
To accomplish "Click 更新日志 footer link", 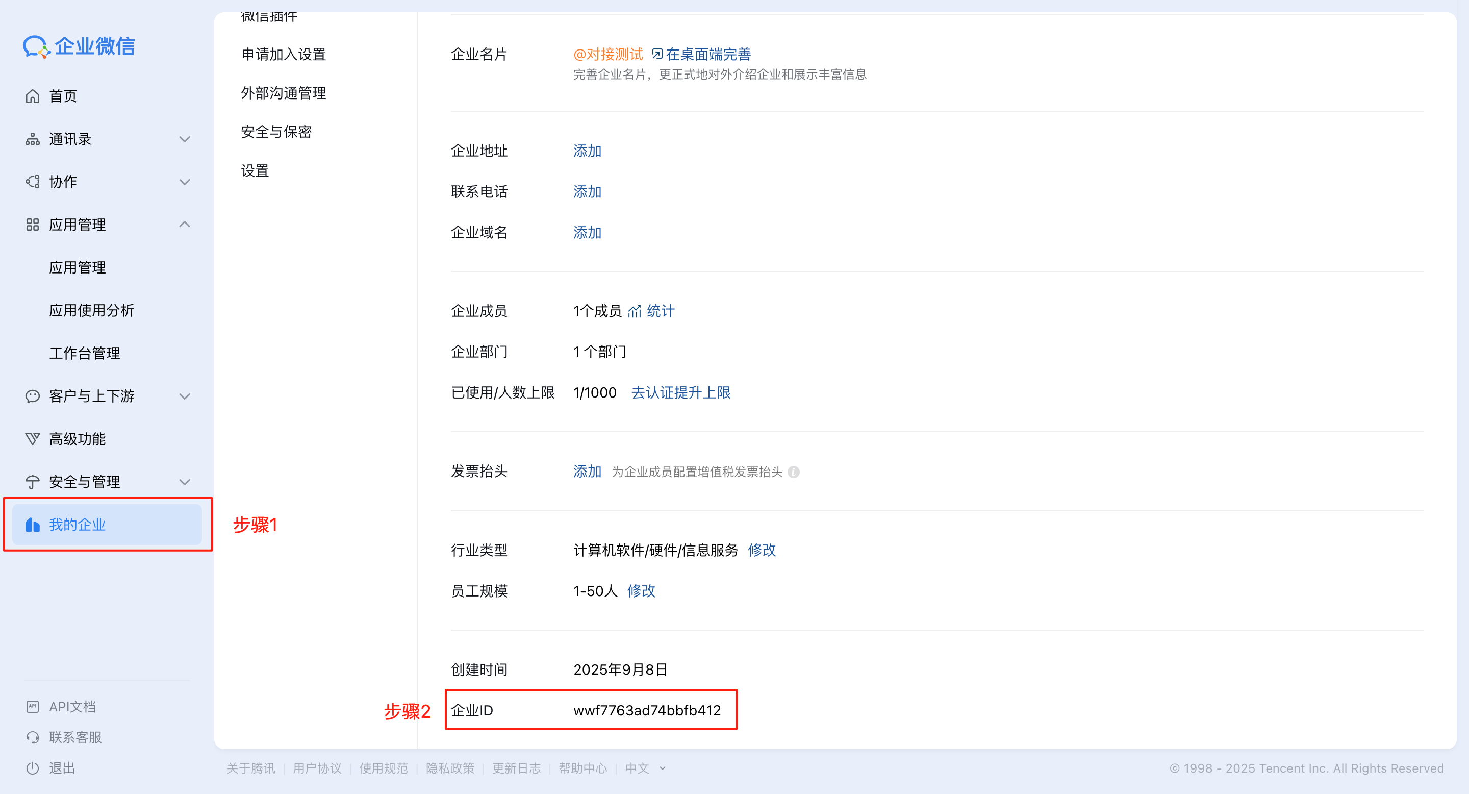I will click(516, 769).
